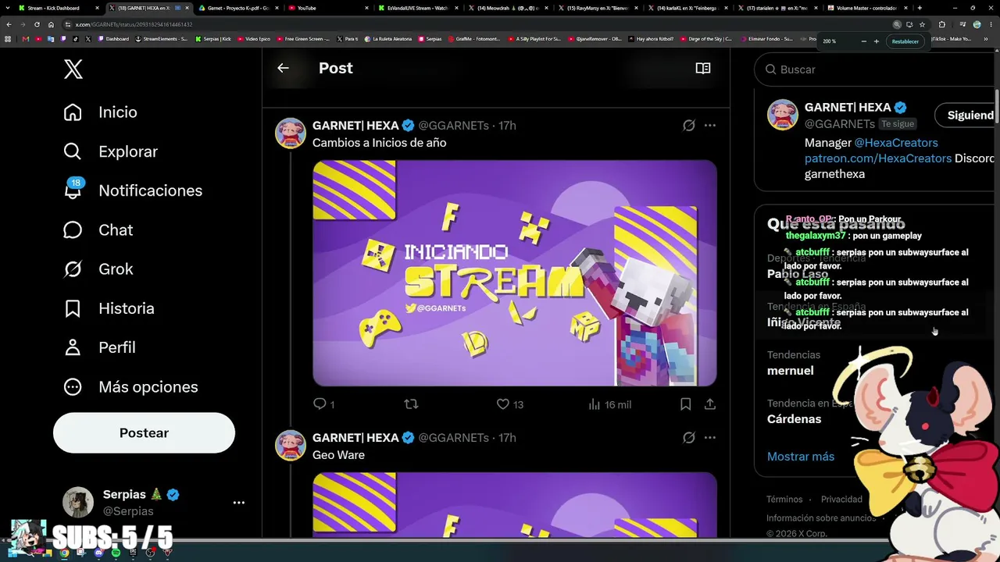Open GARNET avatar on 'Geo Ware' post
The height and width of the screenshot is (562, 1000).
(x=291, y=445)
